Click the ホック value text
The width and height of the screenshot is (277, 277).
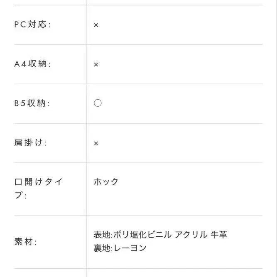click(x=106, y=182)
